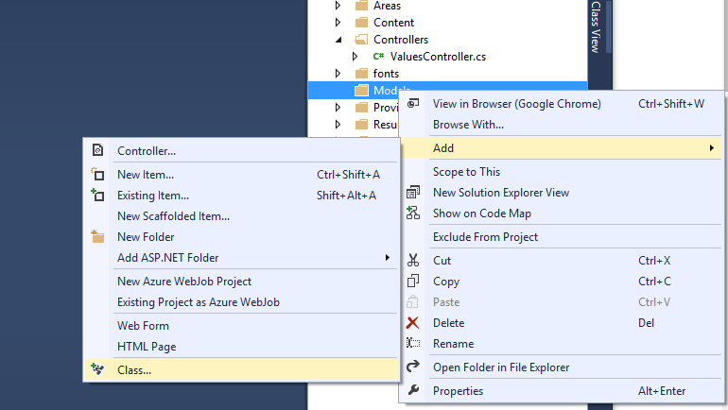Switch to the Class View tab
728x410 pixels.
(x=596, y=26)
